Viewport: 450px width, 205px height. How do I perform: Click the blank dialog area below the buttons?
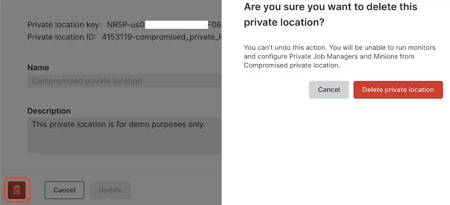[335, 154]
